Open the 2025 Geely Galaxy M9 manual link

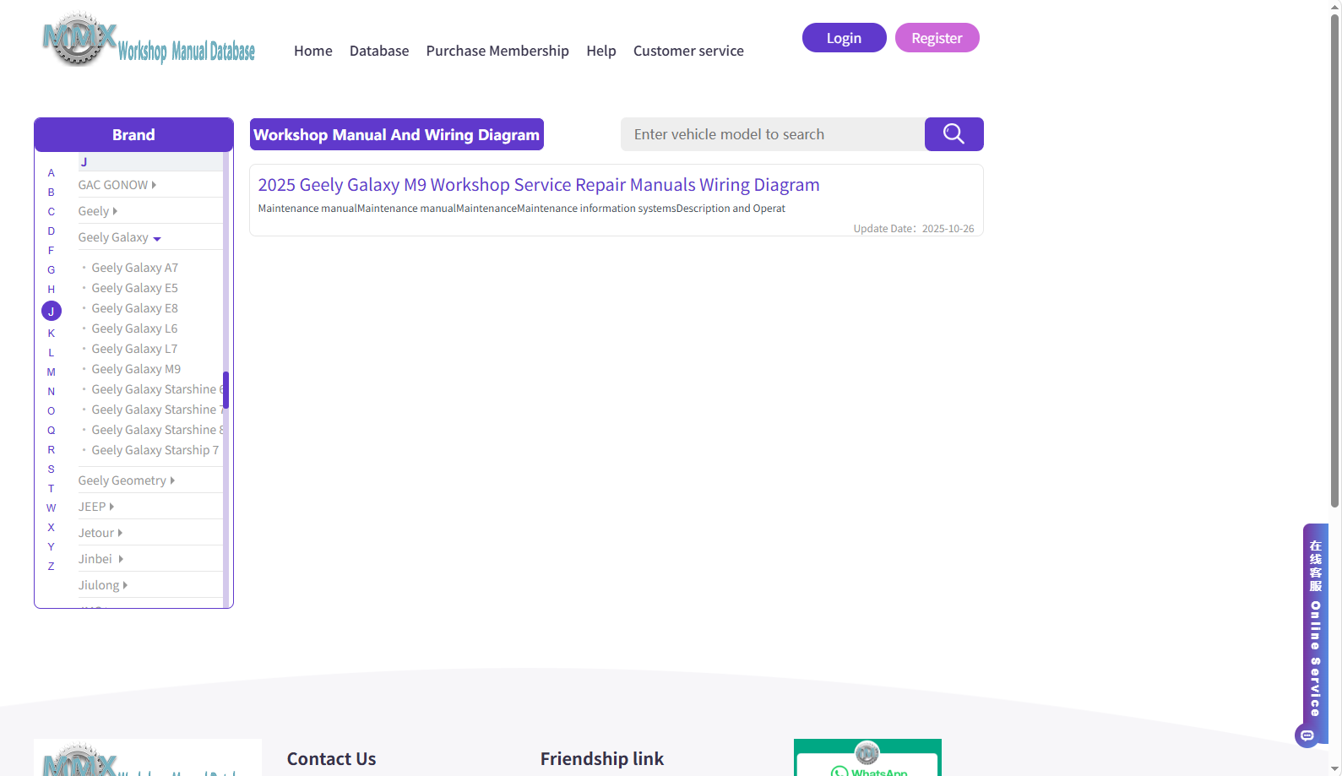pyautogui.click(x=539, y=185)
